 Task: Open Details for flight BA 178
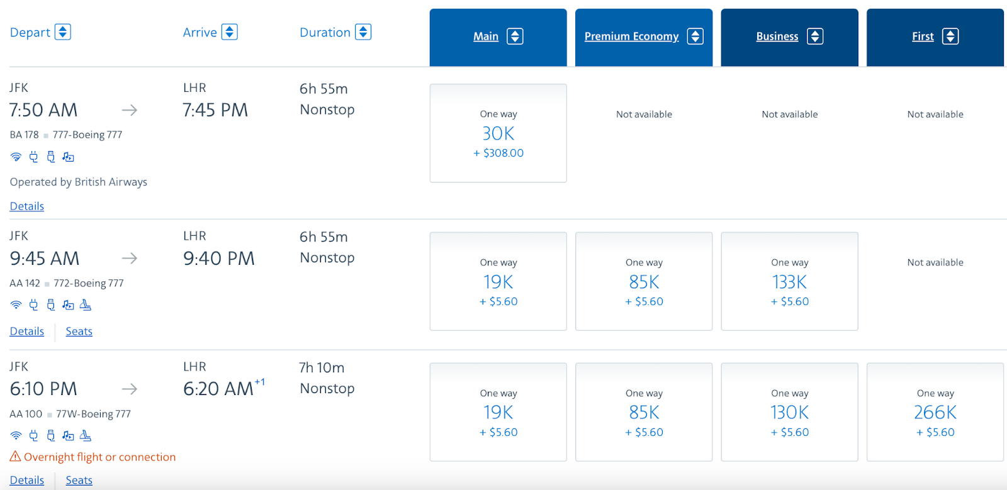point(27,206)
